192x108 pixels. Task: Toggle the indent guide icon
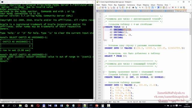158,7
